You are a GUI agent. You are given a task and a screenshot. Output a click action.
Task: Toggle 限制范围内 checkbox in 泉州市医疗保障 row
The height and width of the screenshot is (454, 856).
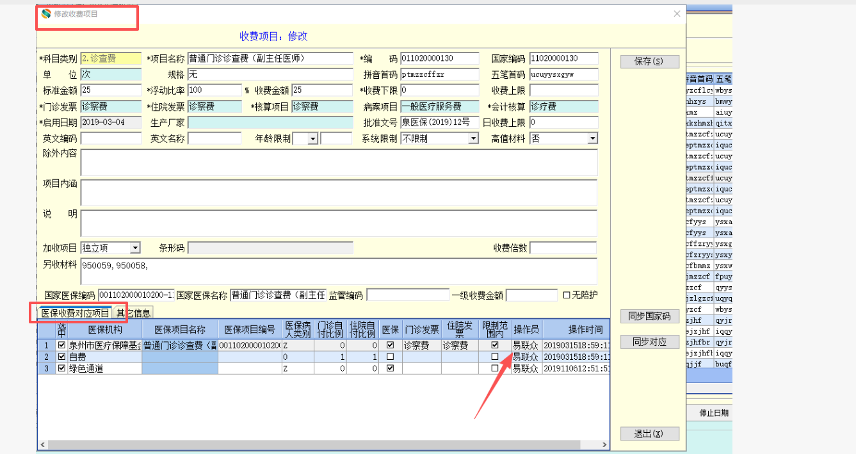coord(494,345)
